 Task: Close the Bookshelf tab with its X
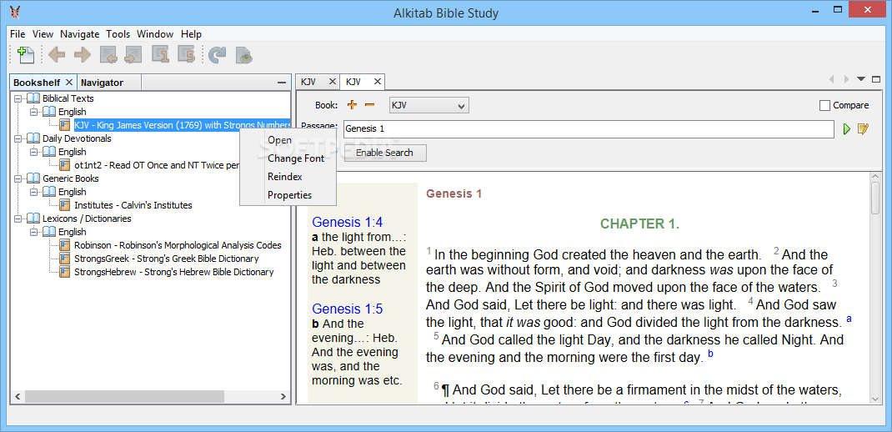tap(69, 83)
